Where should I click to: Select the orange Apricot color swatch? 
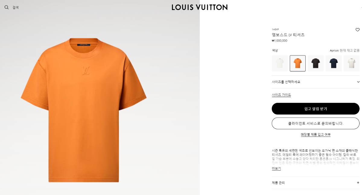coord(298,63)
